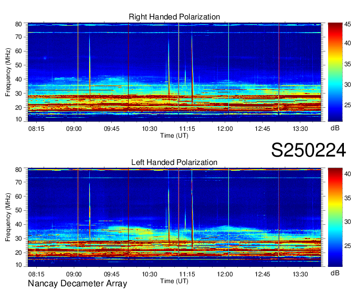Click the 10:30 tick on Left Handed time axis
Image resolution: width=357 pixels, height=290 pixels.
point(149,274)
